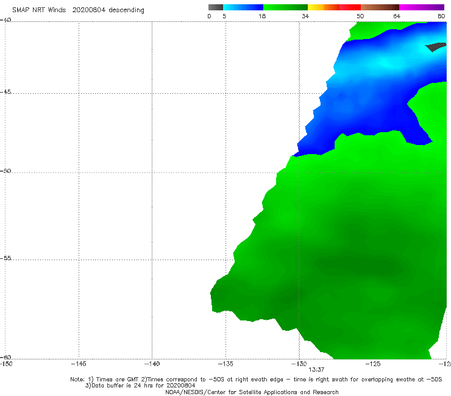Click the longitude label '-145'
The width and height of the screenshot is (451, 396).
click(x=79, y=364)
